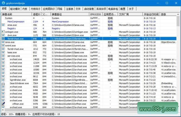Viewport: 181px width, 117px height.
Task: Select the highlighted fontdrvhost.exe PID 840 row
Action: (89, 39)
